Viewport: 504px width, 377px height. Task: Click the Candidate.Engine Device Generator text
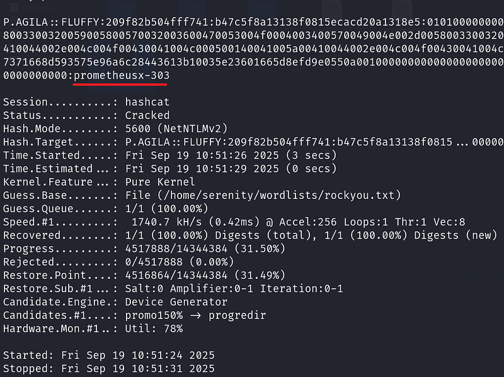pyautogui.click(x=176, y=302)
